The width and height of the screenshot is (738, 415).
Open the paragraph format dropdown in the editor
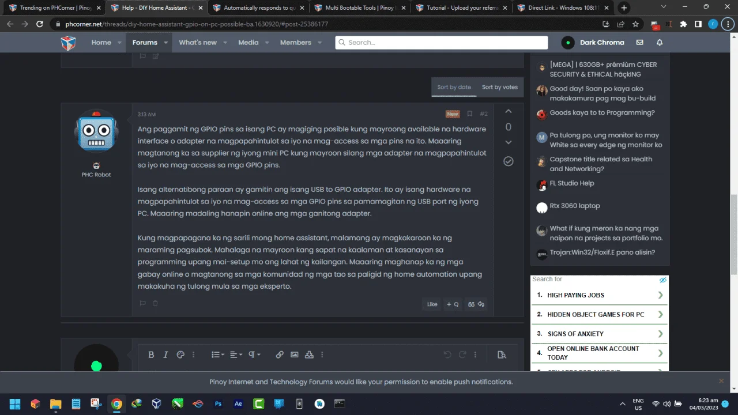(x=254, y=355)
